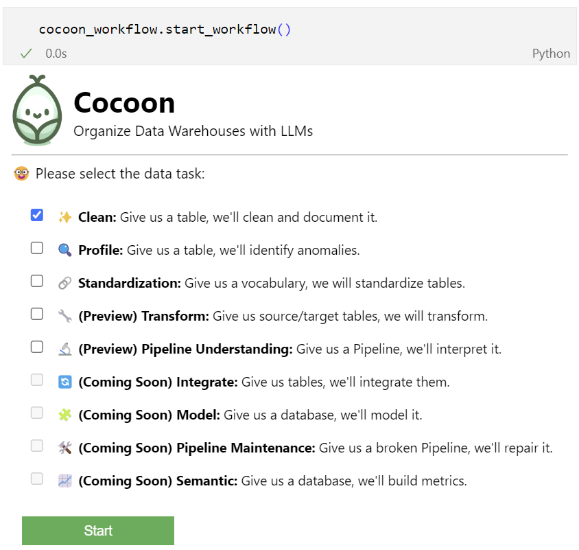Click '(Coming Soon) Semantic:' description text
This screenshot has width=579, height=550.
coord(272,481)
